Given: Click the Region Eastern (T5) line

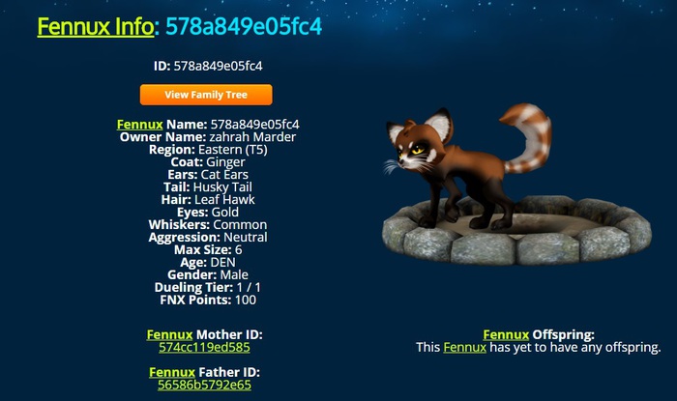Looking at the screenshot, I should tap(208, 150).
